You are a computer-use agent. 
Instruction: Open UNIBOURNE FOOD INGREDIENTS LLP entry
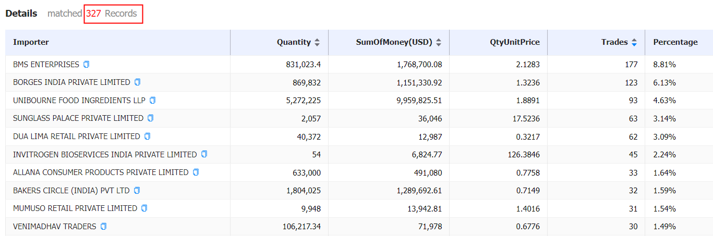pos(79,101)
